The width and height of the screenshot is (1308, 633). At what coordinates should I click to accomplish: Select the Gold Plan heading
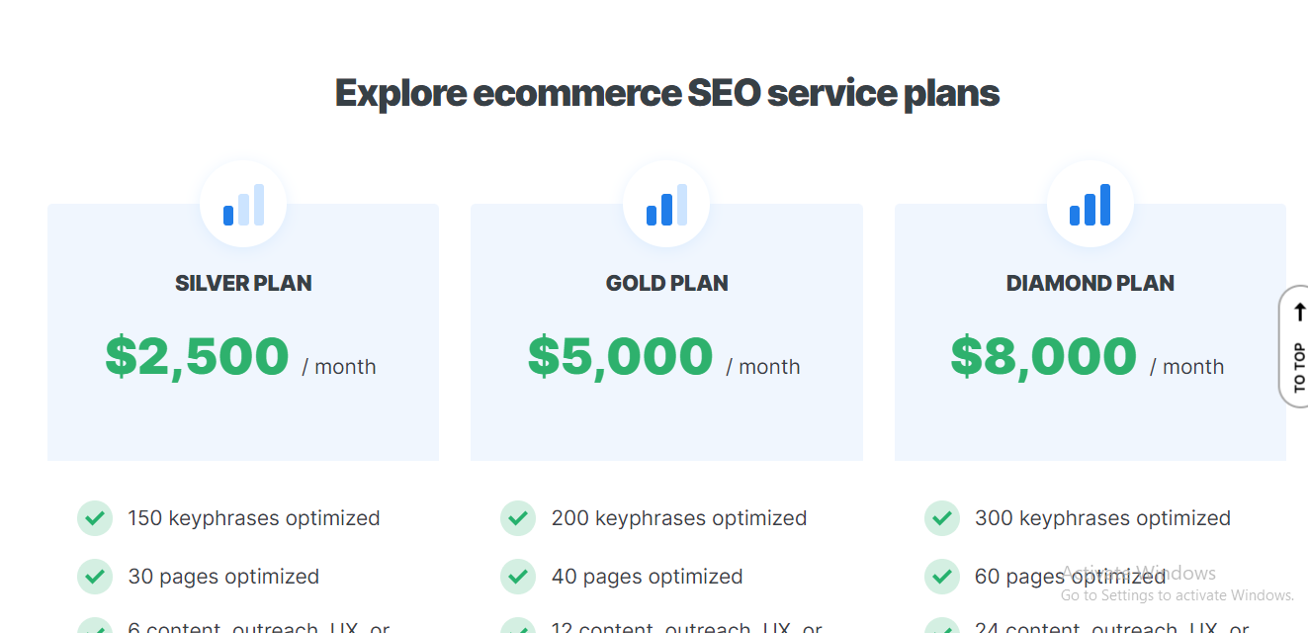(x=666, y=283)
